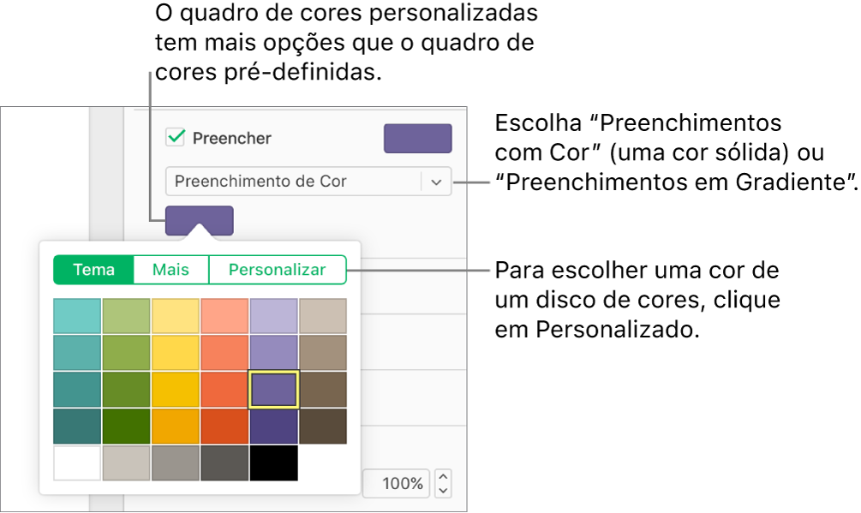
Task: Select the third-row brown swatch
Action: click(323, 389)
